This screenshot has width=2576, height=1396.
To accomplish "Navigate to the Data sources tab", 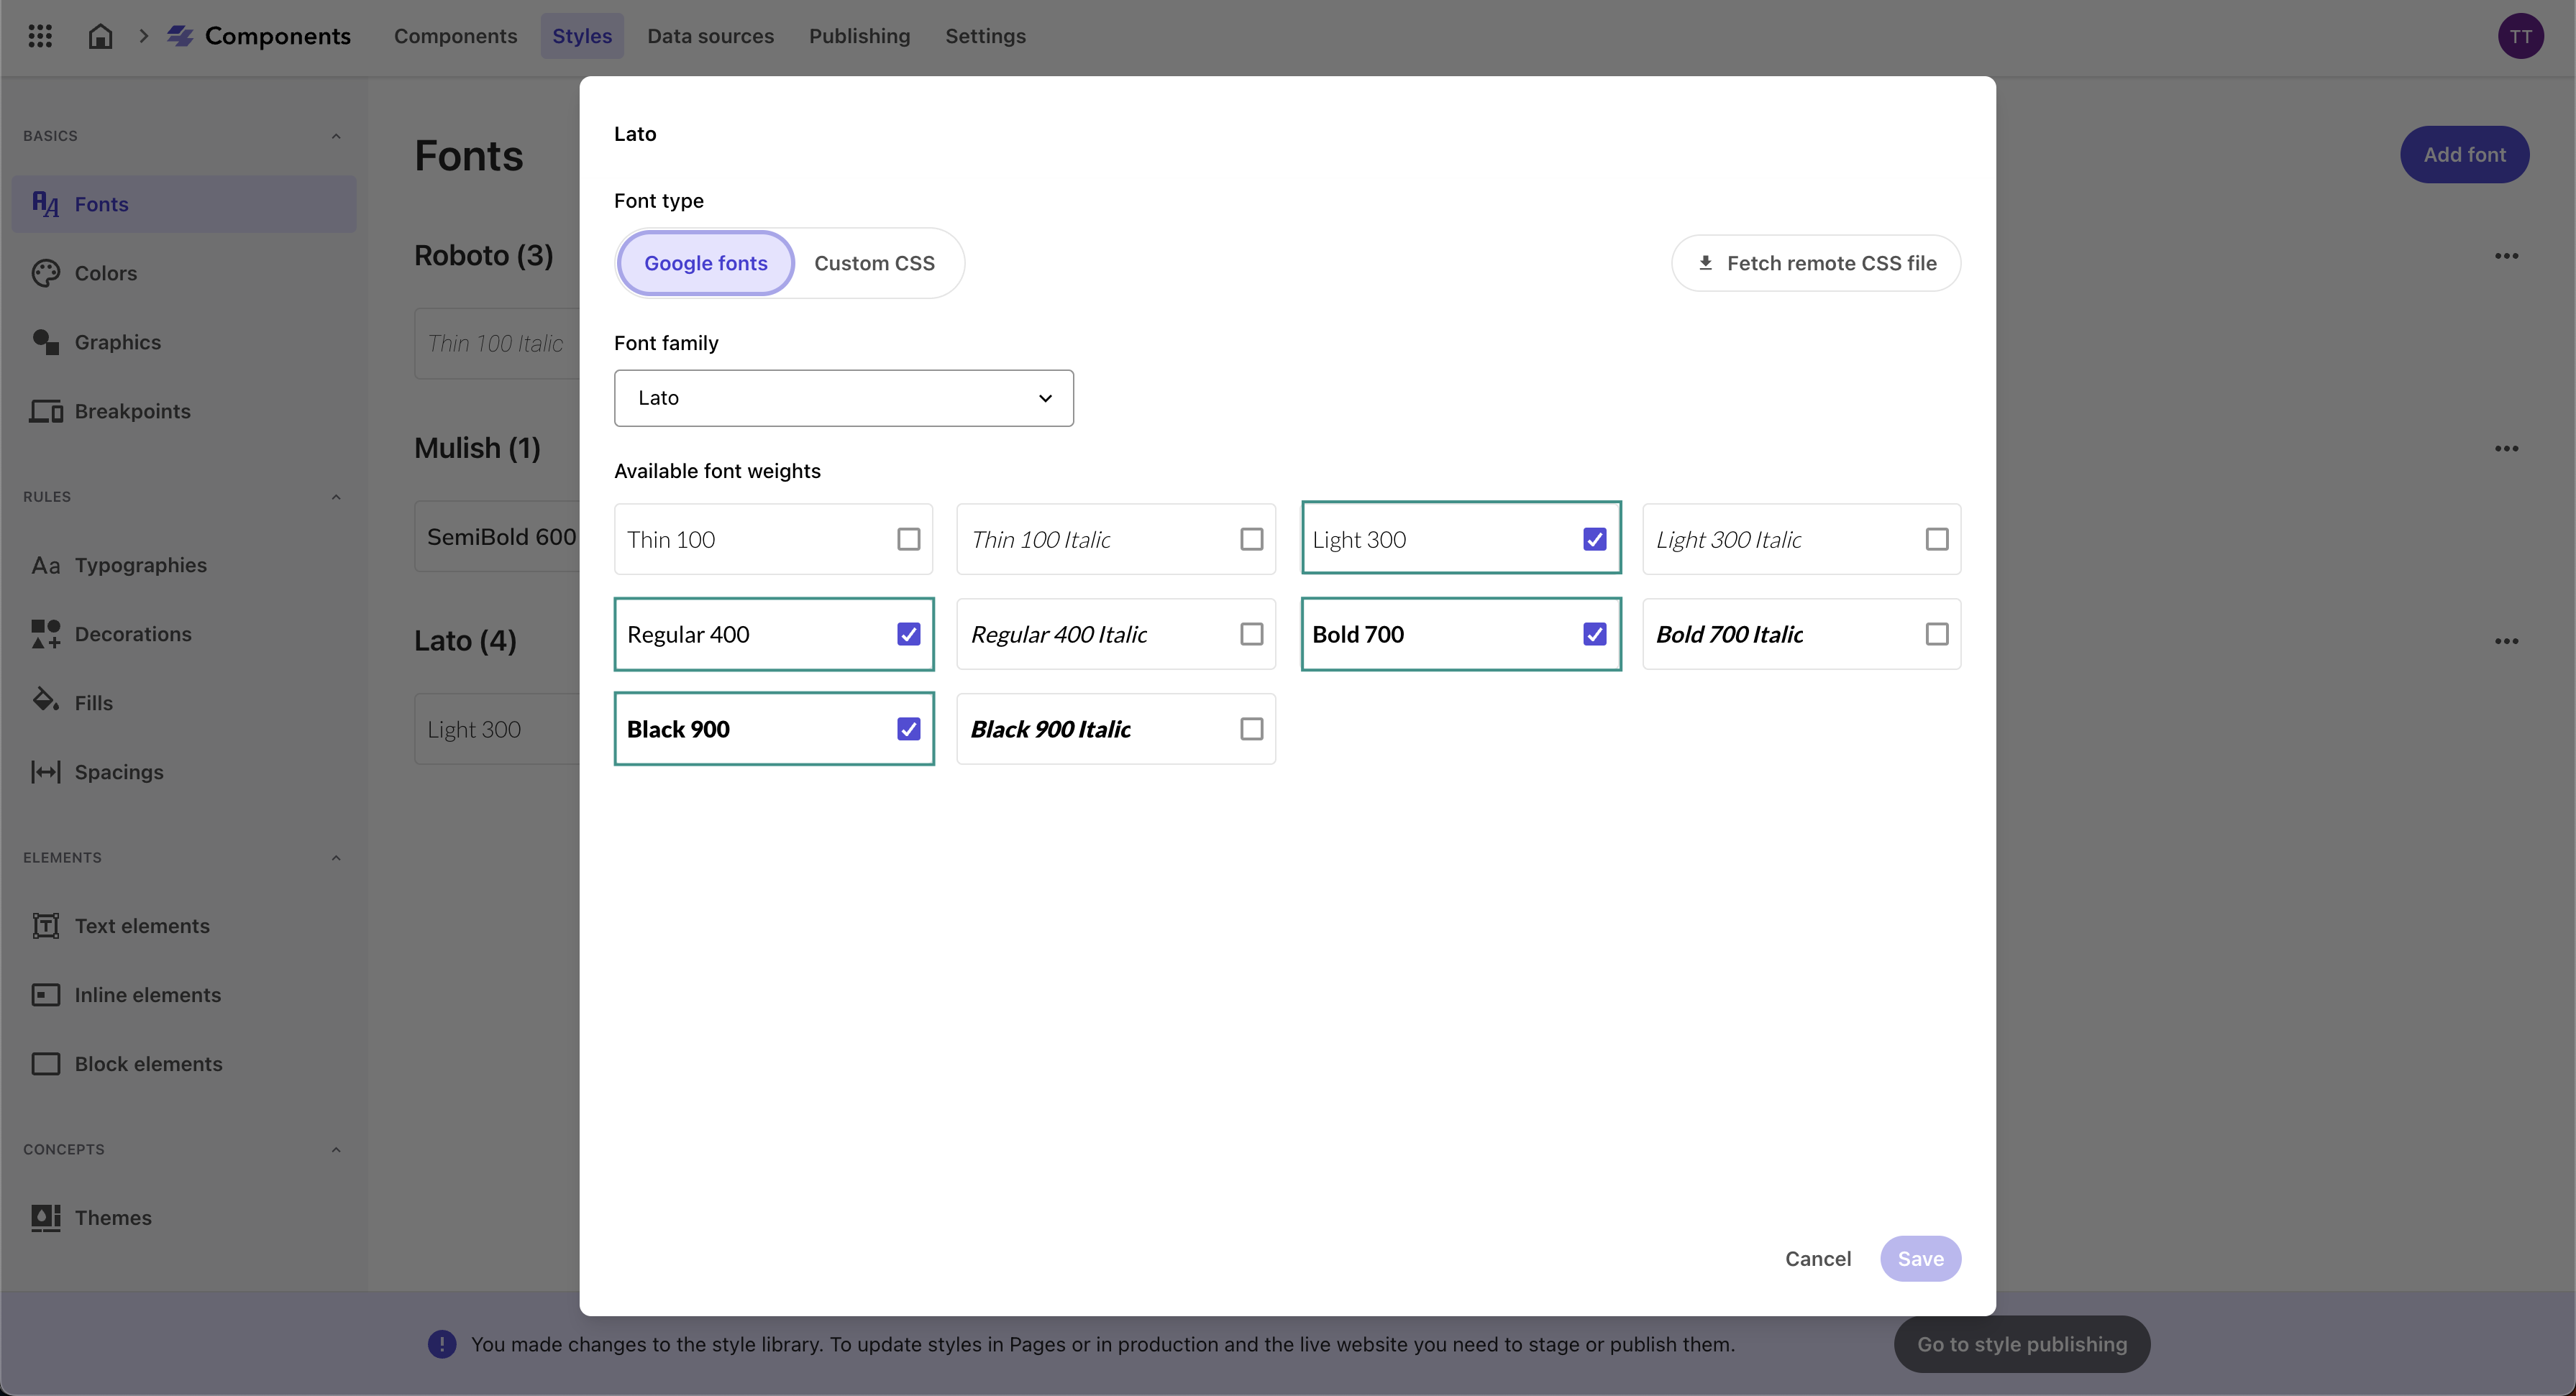I will 711,35.
